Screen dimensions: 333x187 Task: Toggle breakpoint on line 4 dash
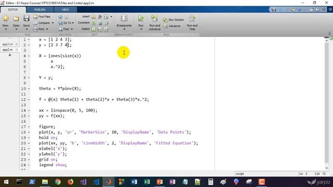tap(29, 56)
